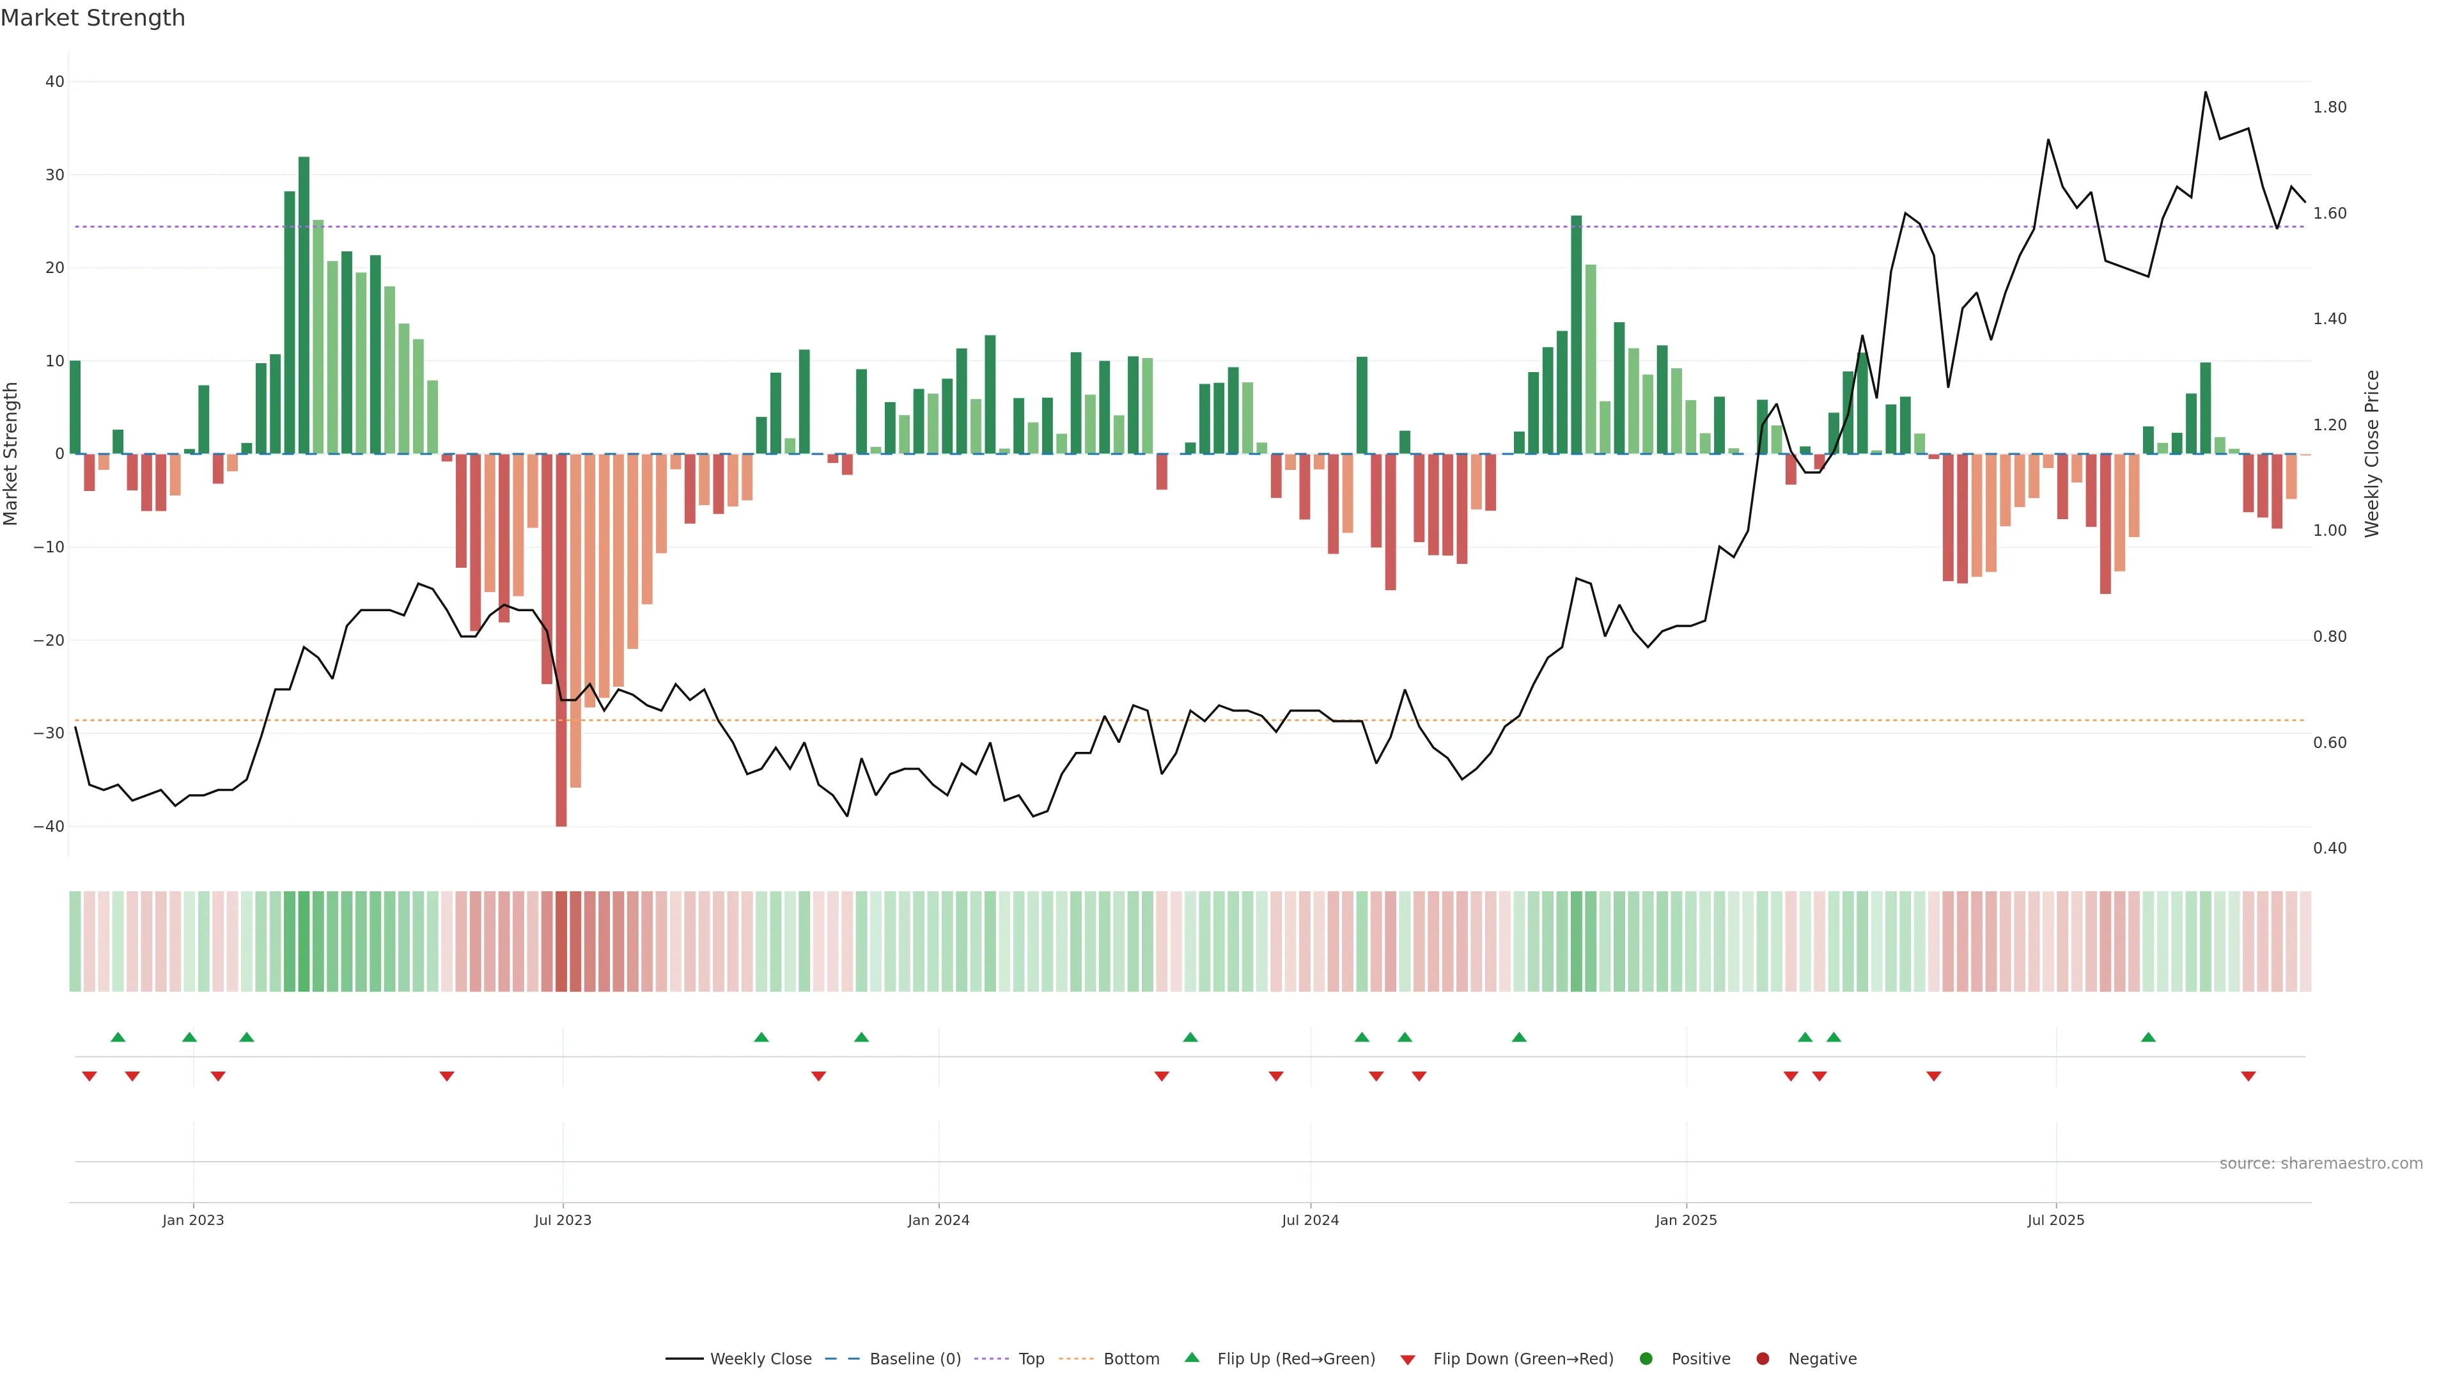The image size is (2455, 1381).
Task: Click the last red flip-down triangle marker
Action: coord(2248,1076)
